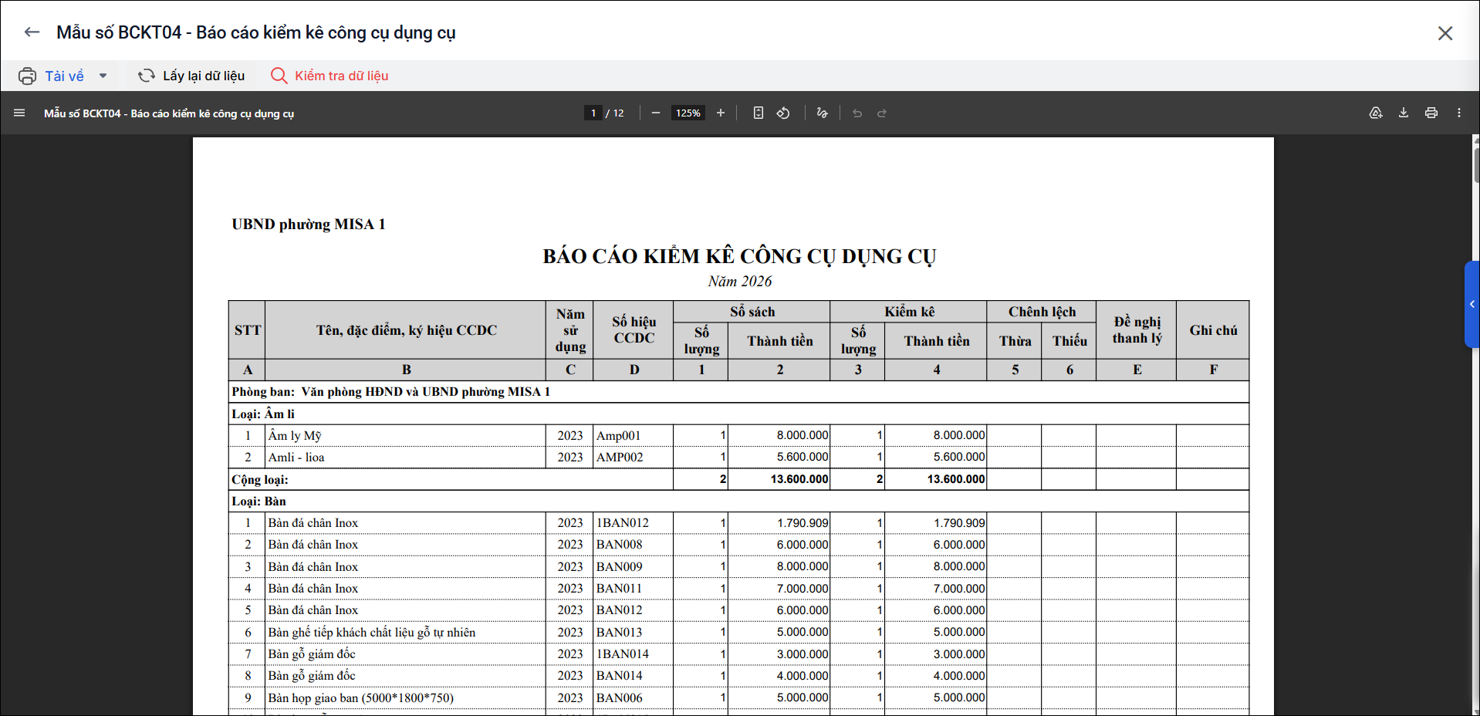The width and height of the screenshot is (1480, 716).
Task: Click the 125% zoom level field
Action: click(x=688, y=113)
